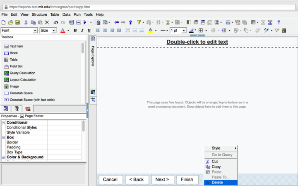Click the foreground color A swatch

pyautogui.click(x=62, y=31)
